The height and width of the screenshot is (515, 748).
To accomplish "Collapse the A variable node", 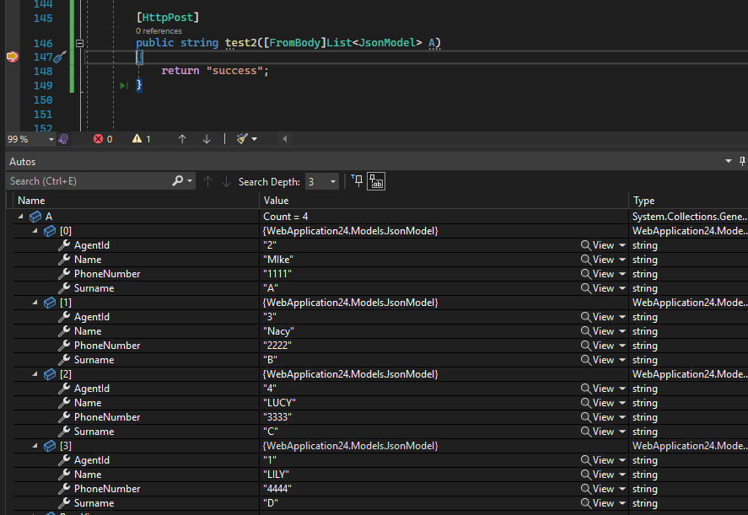I will tap(20, 217).
